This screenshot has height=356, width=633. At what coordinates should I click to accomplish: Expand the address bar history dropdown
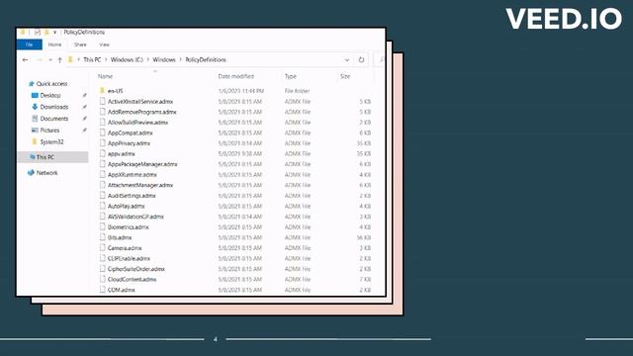[347, 59]
